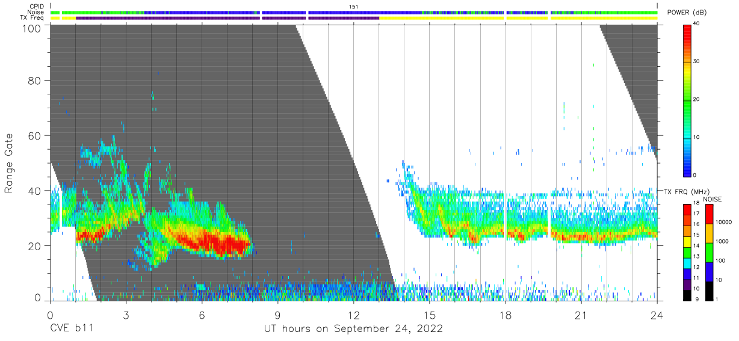Image resolution: width=739 pixels, height=341 pixels.
Task: Click the NOISE color bar
Action: [708, 252]
